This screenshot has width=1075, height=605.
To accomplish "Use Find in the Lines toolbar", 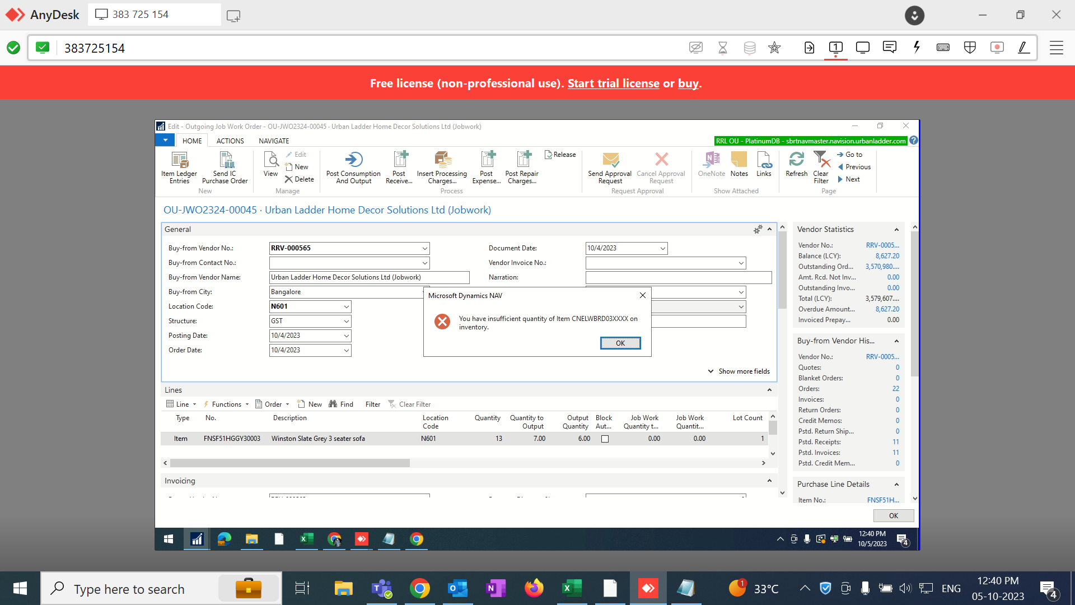I will coord(341,404).
